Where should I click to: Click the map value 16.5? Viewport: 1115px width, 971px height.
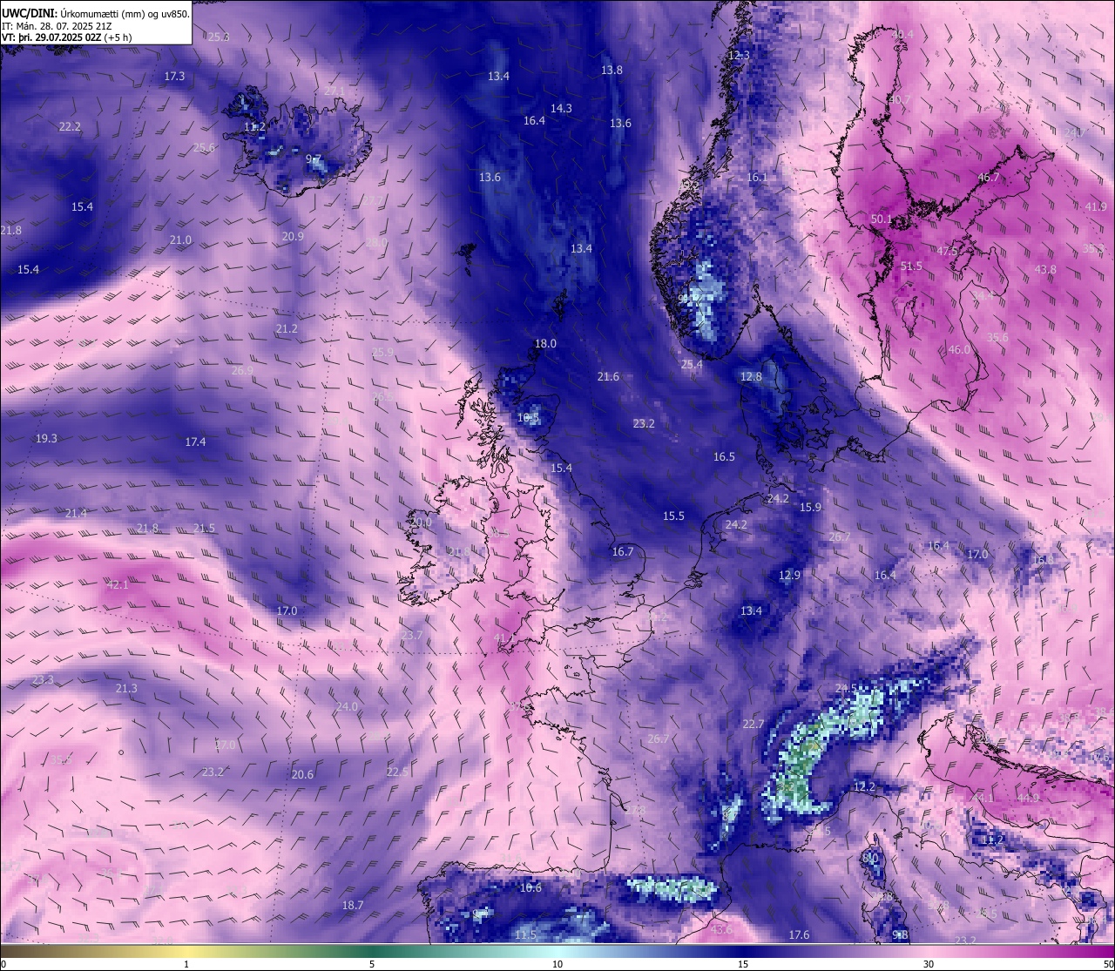coord(724,457)
